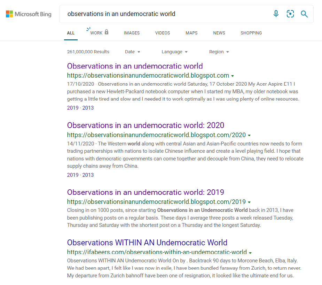
Task: Click the Microsoft Bing logo
Action: [29, 14]
